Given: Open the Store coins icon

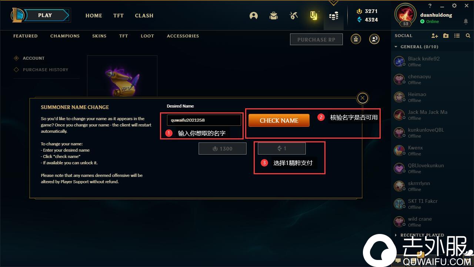Looking at the screenshot, I should [x=334, y=16].
